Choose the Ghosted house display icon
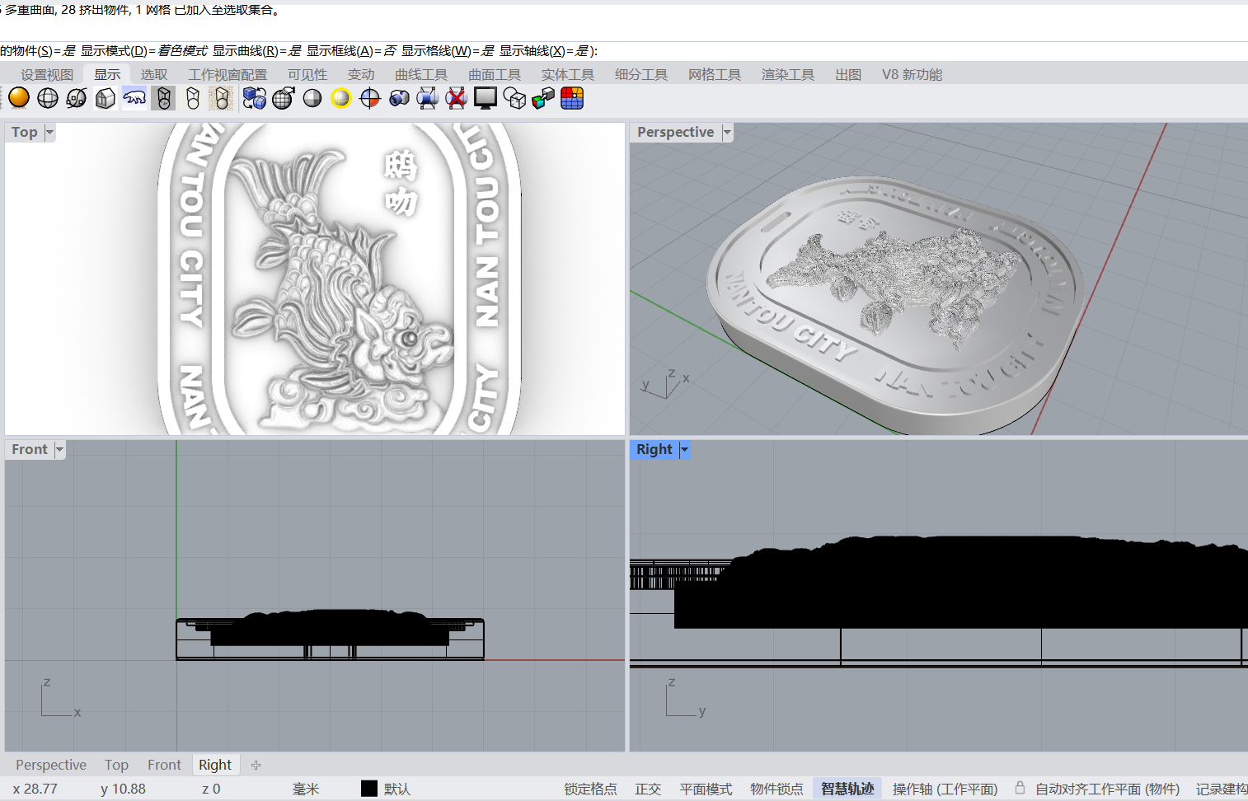 pyautogui.click(x=105, y=98)
